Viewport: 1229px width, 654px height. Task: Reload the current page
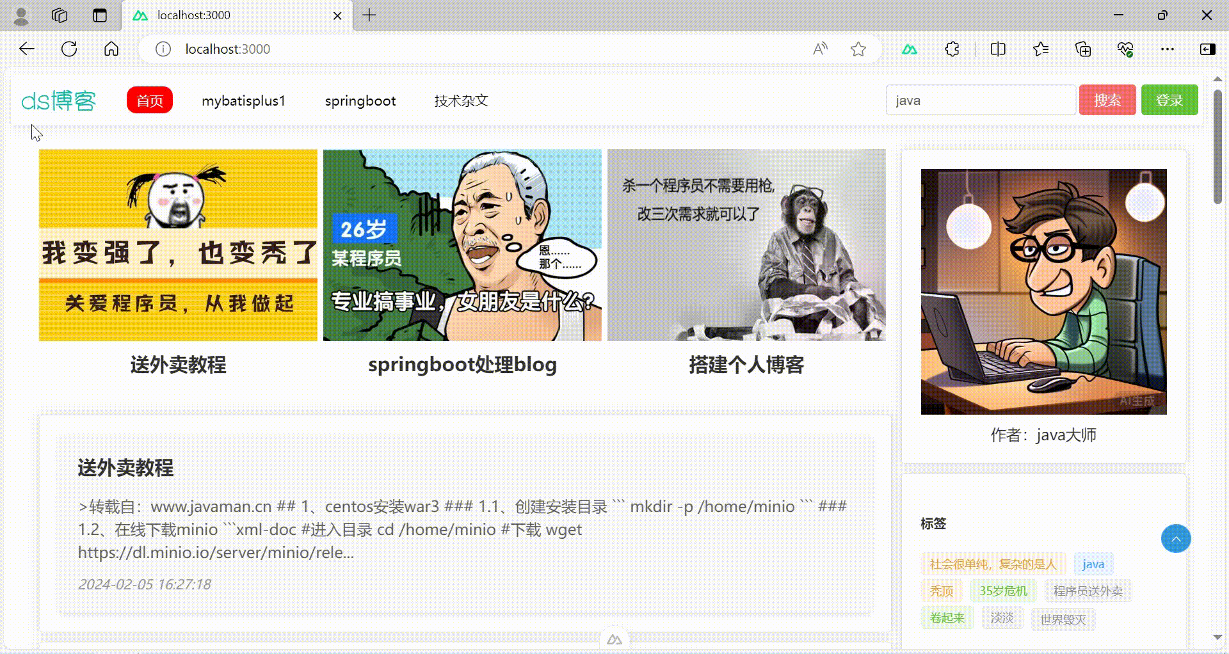68,49
